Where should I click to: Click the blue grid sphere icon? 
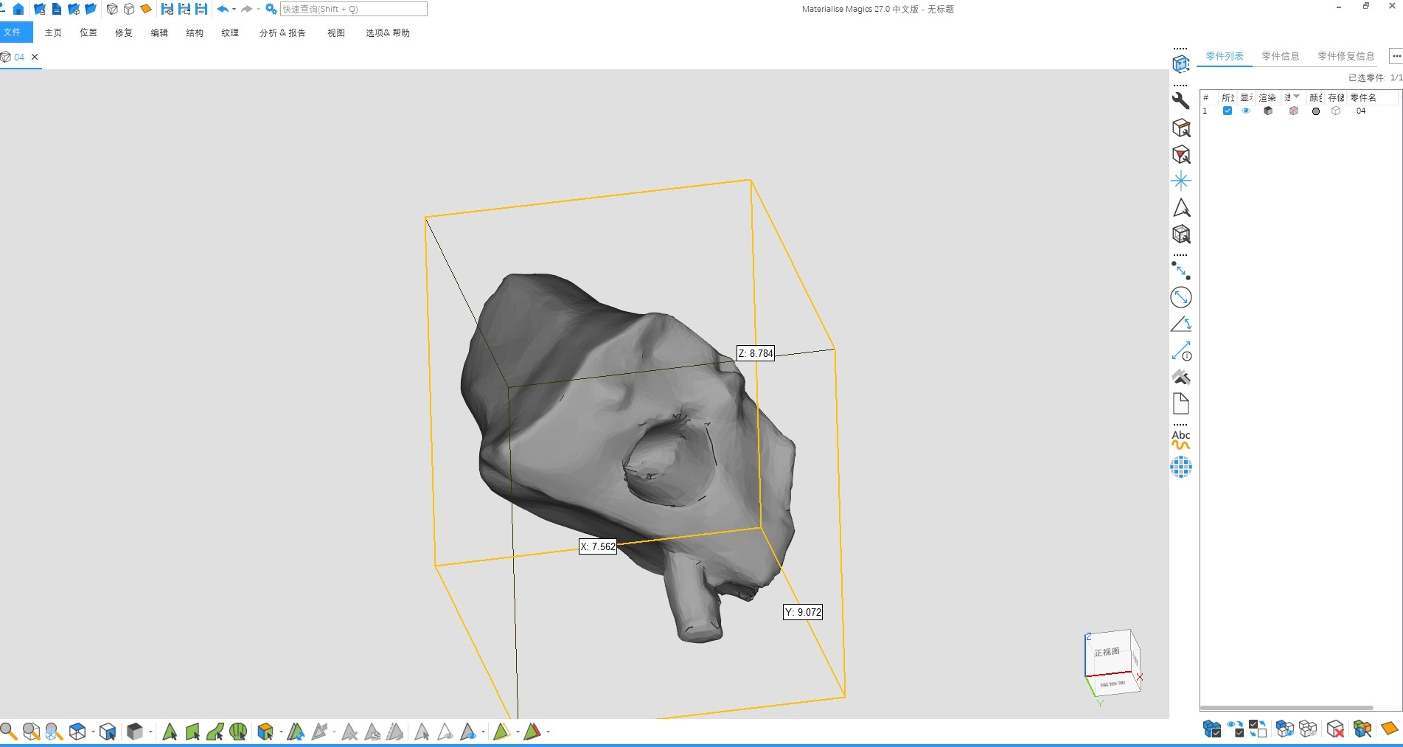pos(1181,467)
